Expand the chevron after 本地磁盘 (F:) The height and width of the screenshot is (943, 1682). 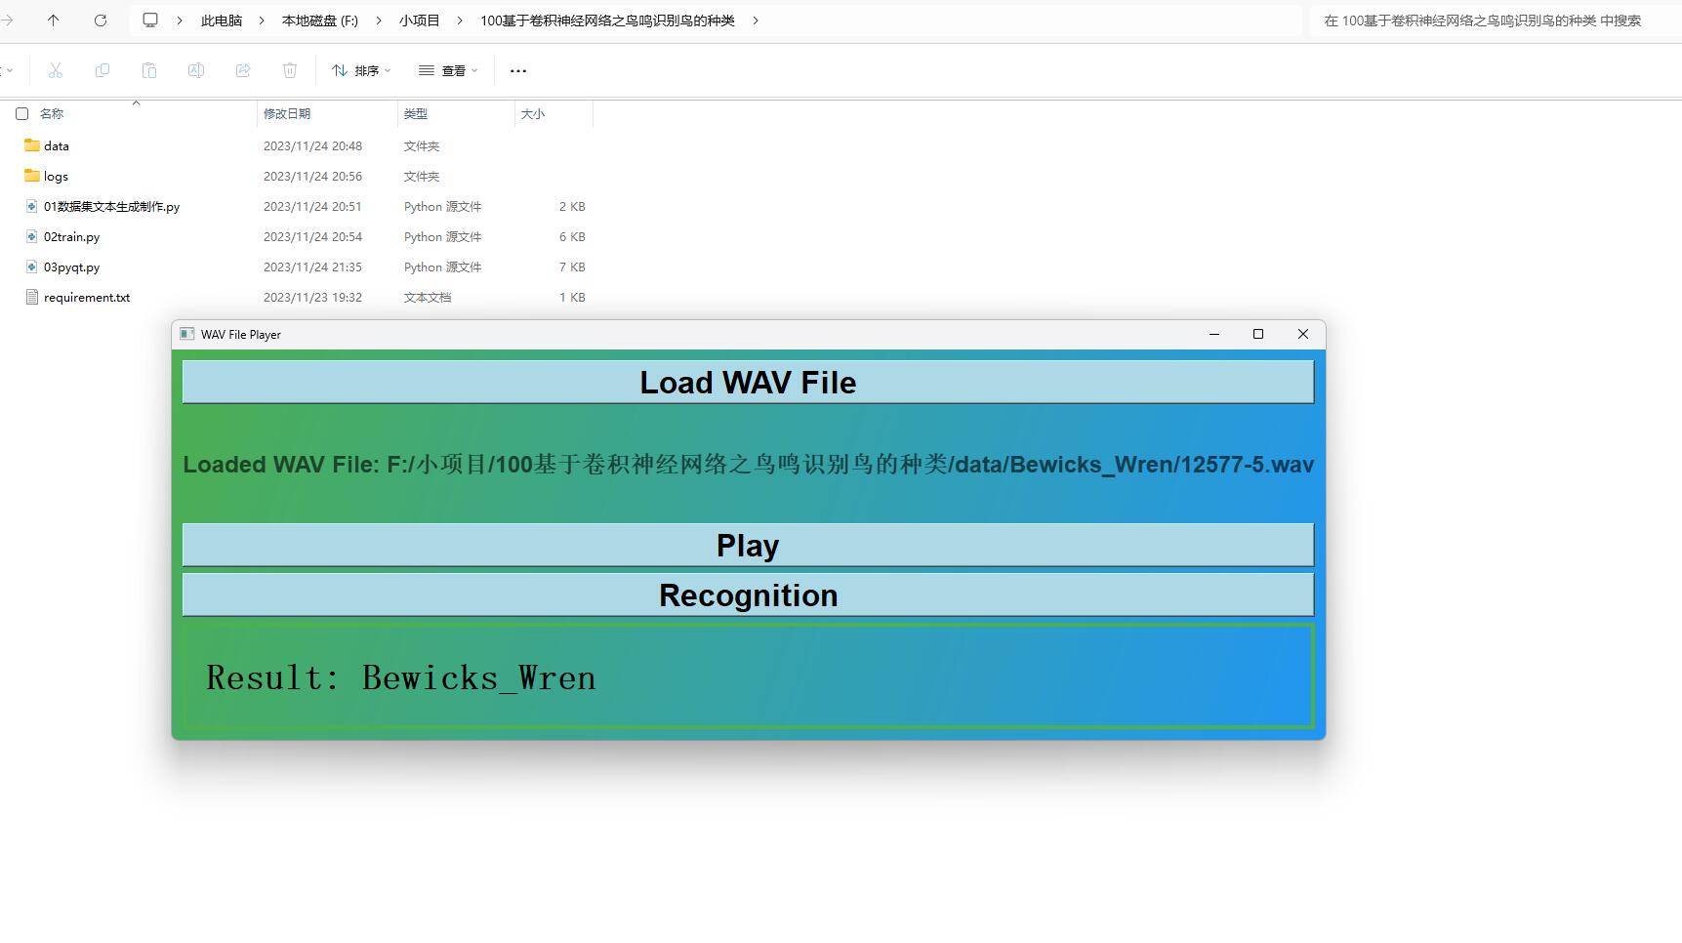tap(379, 20)
